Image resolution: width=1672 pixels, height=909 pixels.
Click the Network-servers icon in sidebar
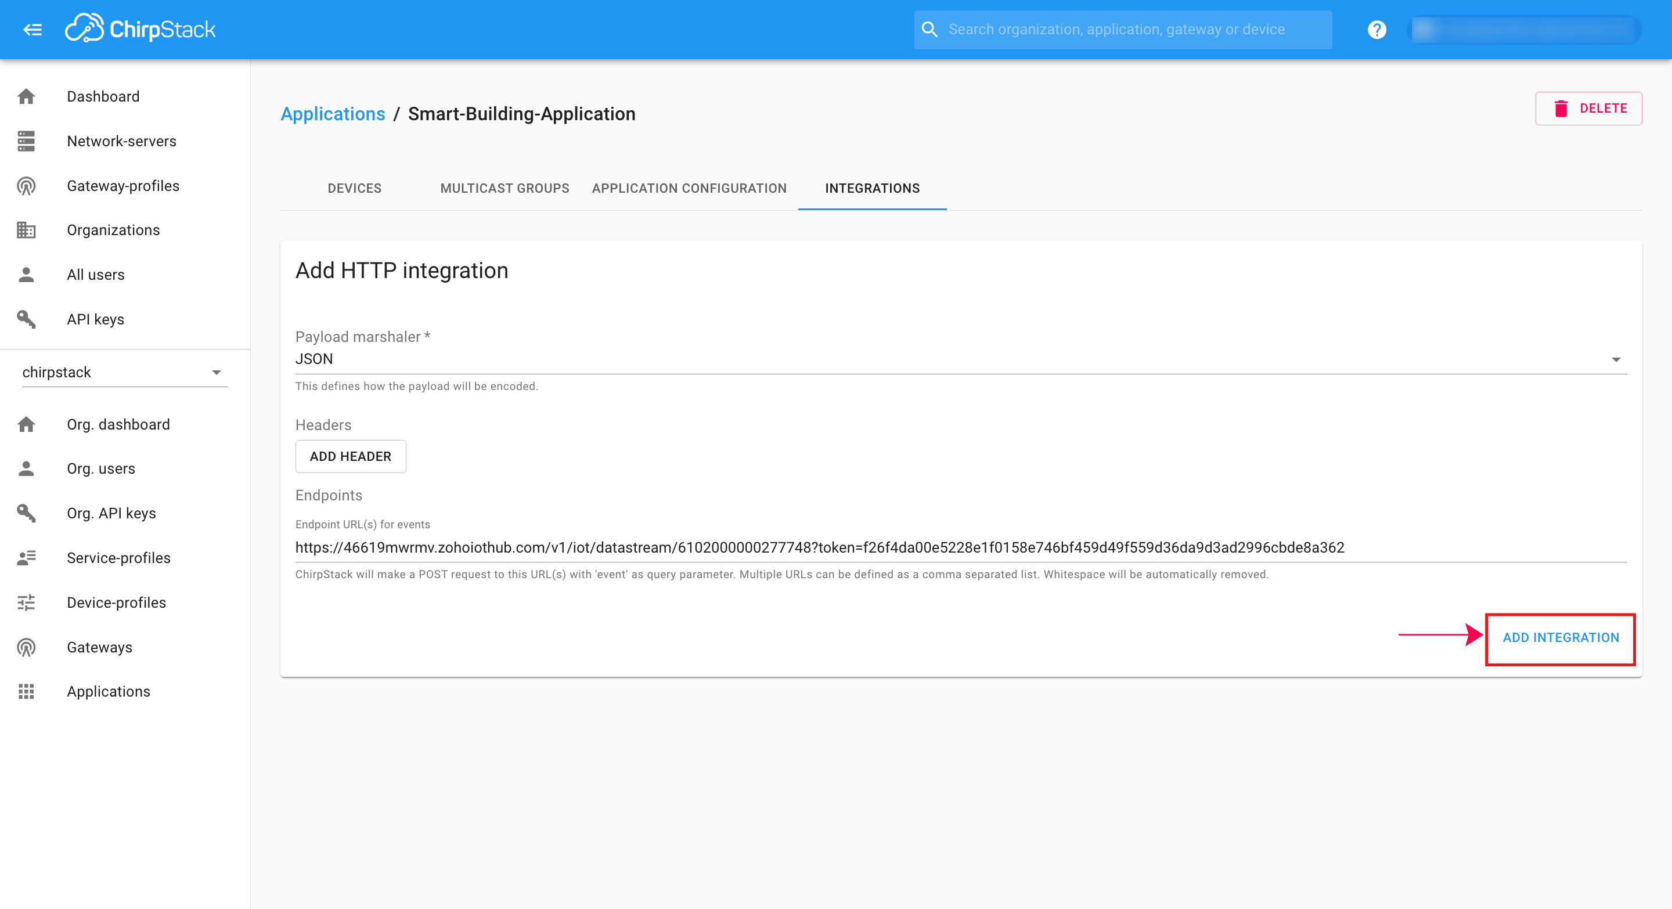pos(26,141)
